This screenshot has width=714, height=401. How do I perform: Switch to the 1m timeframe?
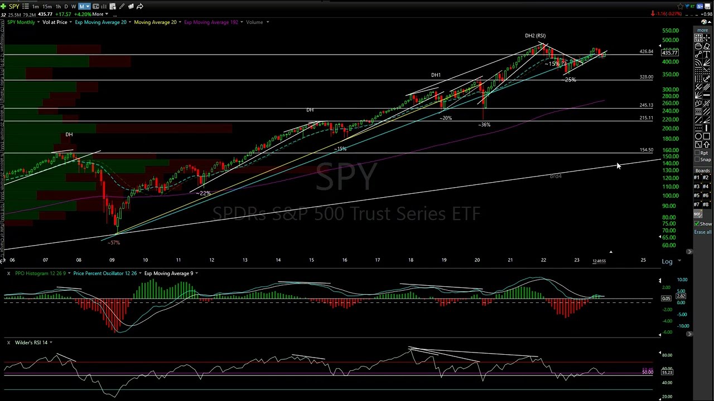click(35, 6)
